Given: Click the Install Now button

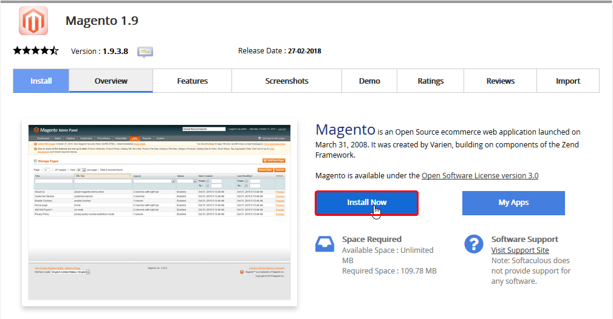Looking at the screenshot, I should coord(367,203).
